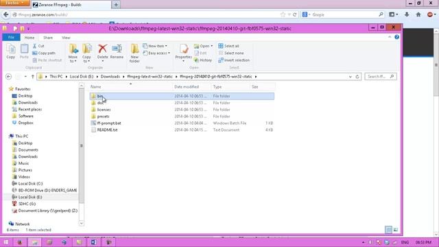Click Cut in the Clipboard group
439x247 pixels.
tap(38, 46)
